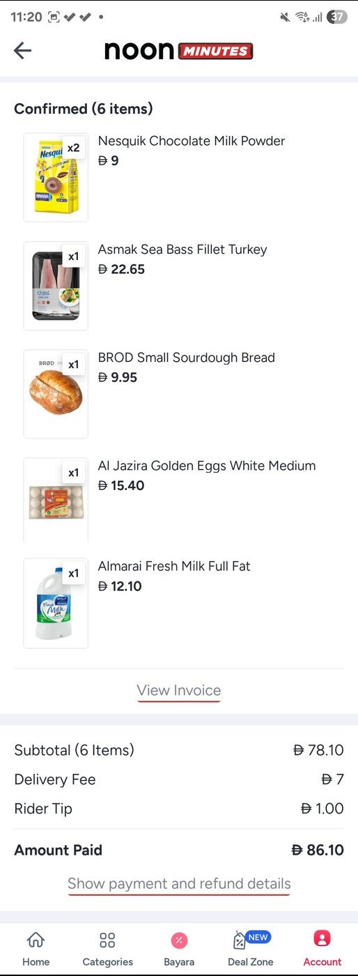
Task: Open the Nesquik Chocolate Milk Powder thumbnail
Action: [56, 177]
